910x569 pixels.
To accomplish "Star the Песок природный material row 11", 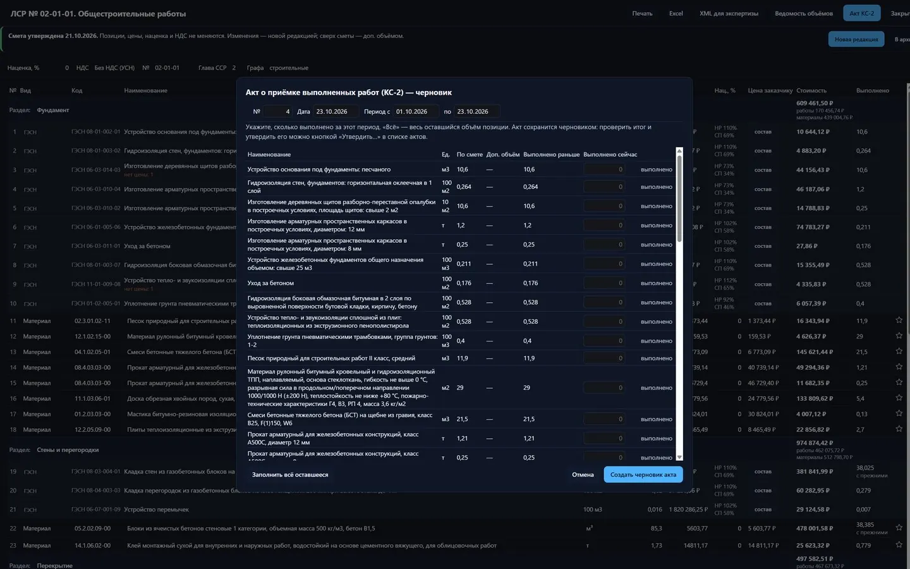I will pos(899,320).
